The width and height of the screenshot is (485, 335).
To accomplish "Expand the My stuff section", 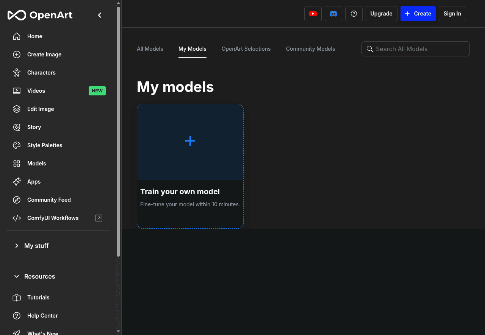I will point(36,246).
